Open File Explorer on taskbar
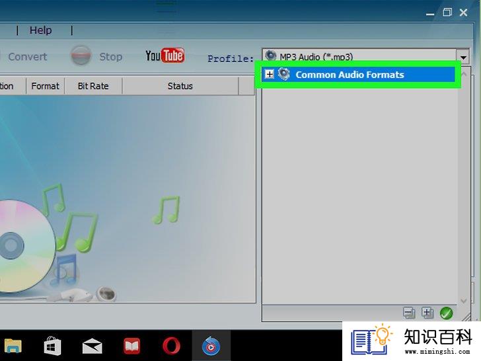Image resolution: width=481 pixels, height=361 pixels. click(x=13, y=346)
